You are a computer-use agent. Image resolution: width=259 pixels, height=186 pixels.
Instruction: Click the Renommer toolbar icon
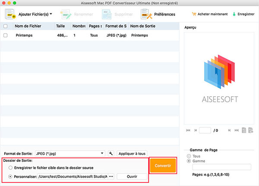pyautogui.click(x=66, y=14)
